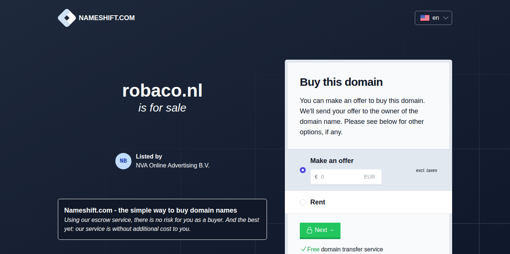Focus the offer amount input field
The width and height of the screenshot is (510, 254).
point(340,177)
